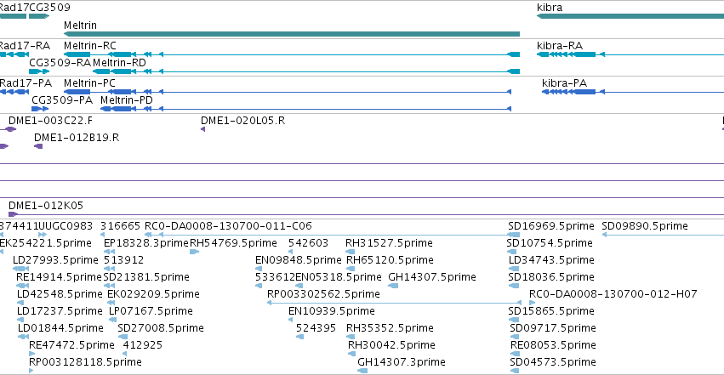Image resolution: width=724 pixels, height=375 pixels.
Task: Select the 524395 EST label
Action: click(316, 328)
